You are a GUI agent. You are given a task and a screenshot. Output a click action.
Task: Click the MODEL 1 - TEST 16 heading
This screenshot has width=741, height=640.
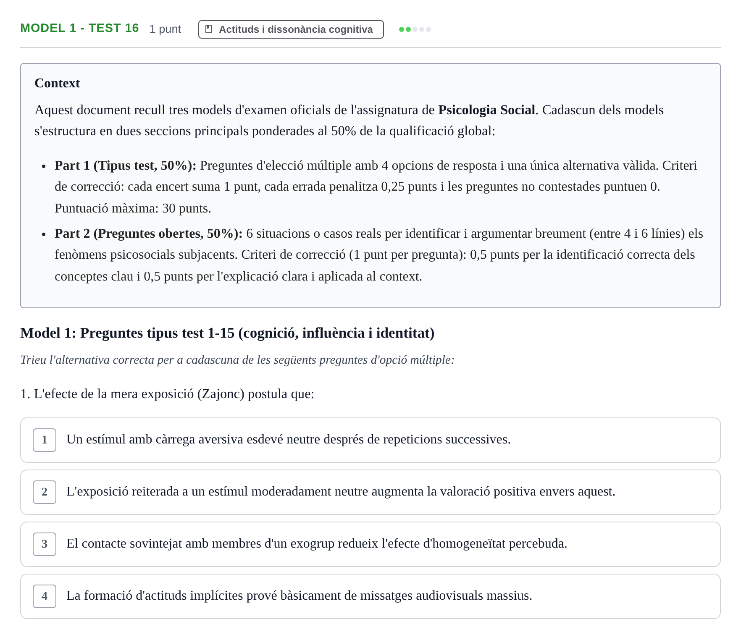point(79,28)
